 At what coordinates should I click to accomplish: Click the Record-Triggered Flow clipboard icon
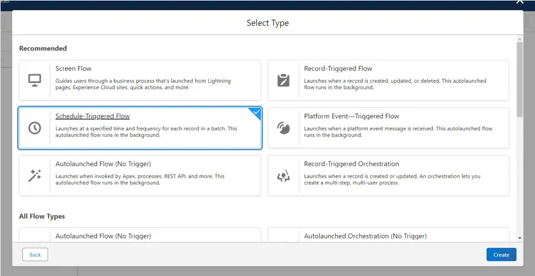click(x=283, y=80)
